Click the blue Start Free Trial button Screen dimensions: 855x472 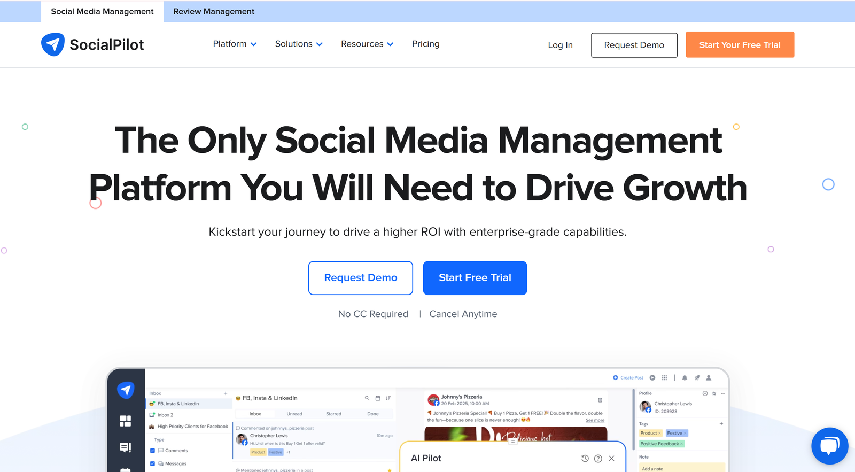click(475, 278)
